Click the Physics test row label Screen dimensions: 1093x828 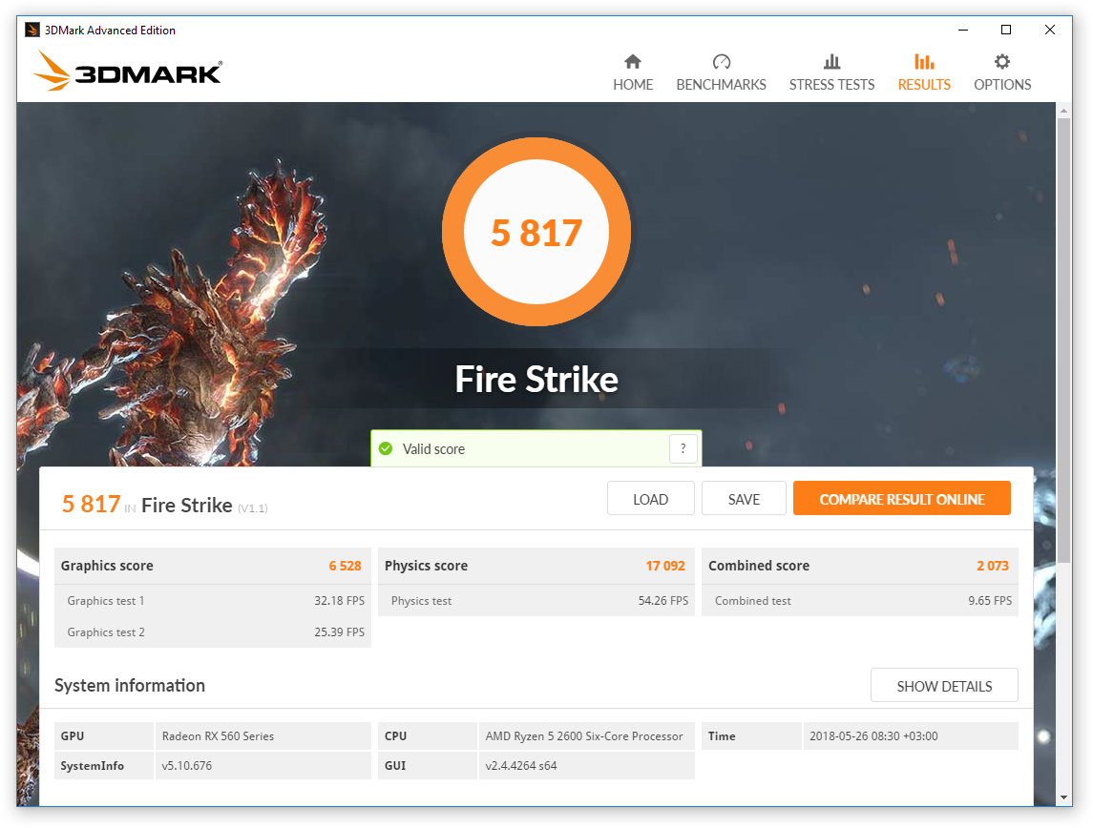421,600
